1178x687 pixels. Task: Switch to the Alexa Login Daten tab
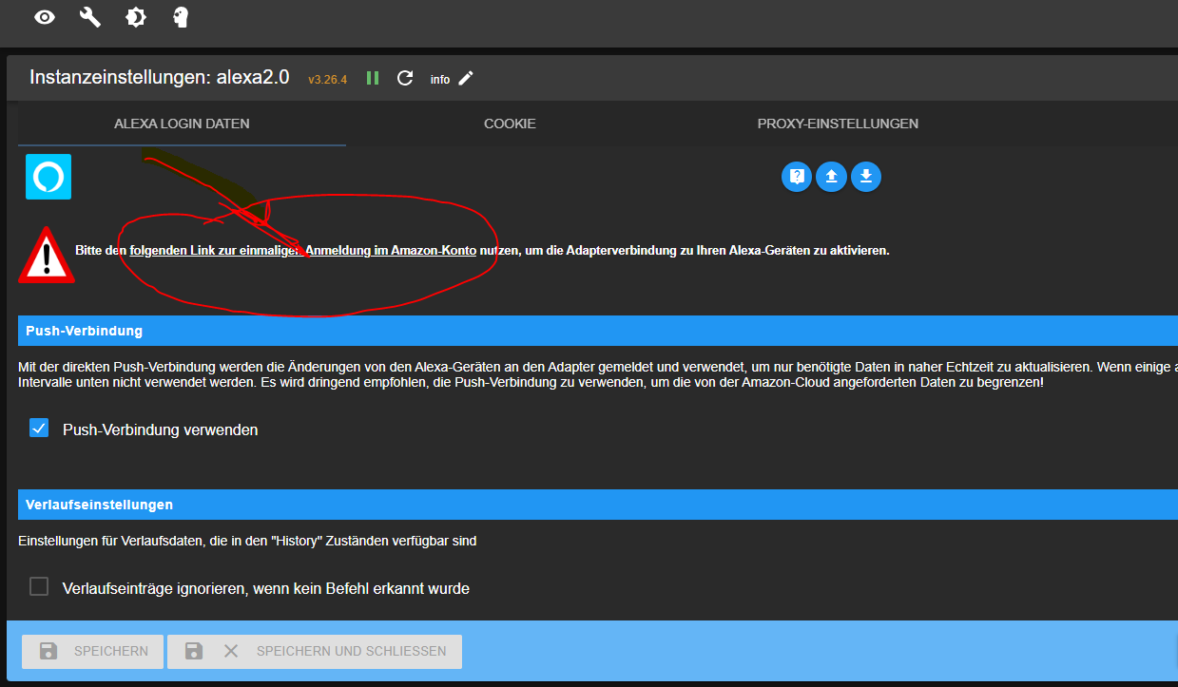pos(182,124)
